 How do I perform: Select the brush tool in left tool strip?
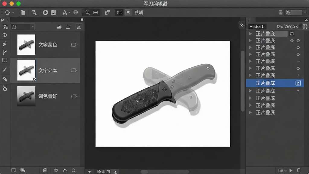(5, 70)
